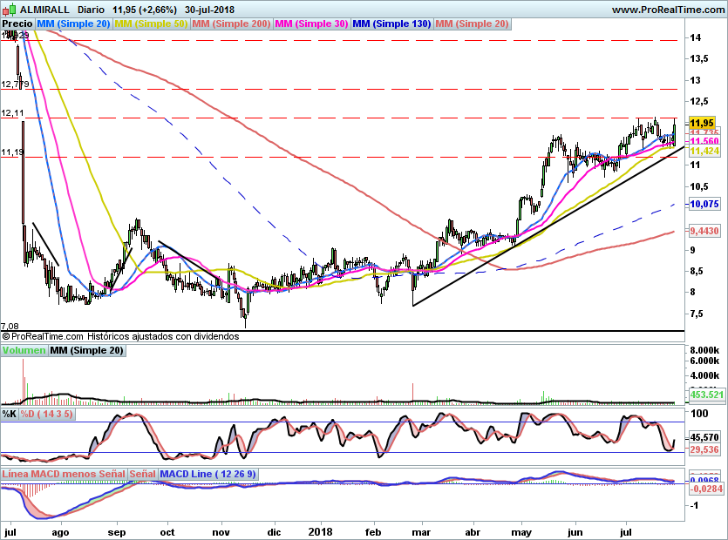Click the 2018 year mark on time axis
The height and width of the screenshot is (540, 728).
[x=320, y=532]
